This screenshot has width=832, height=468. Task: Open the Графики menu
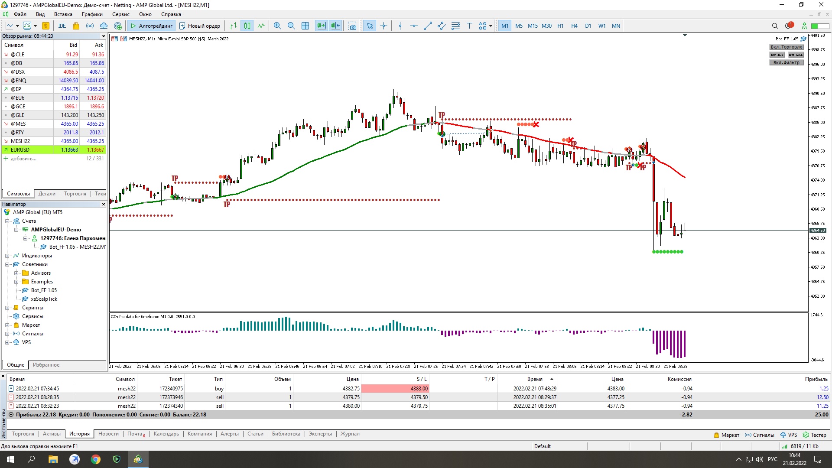click(x=92, y=14)
